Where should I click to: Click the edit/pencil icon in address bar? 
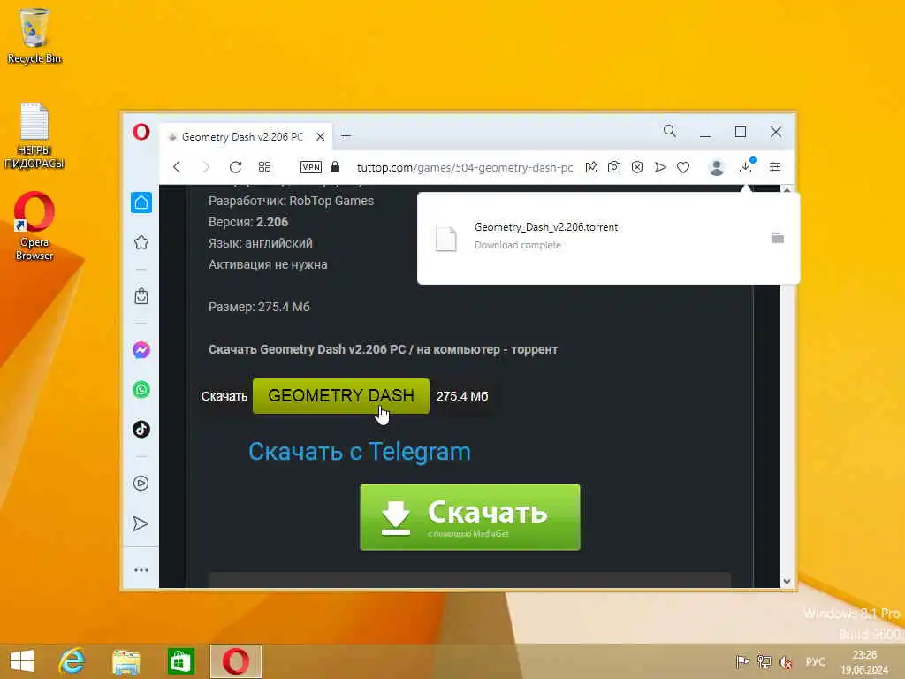pyautogui.click(x=591, y=167)
